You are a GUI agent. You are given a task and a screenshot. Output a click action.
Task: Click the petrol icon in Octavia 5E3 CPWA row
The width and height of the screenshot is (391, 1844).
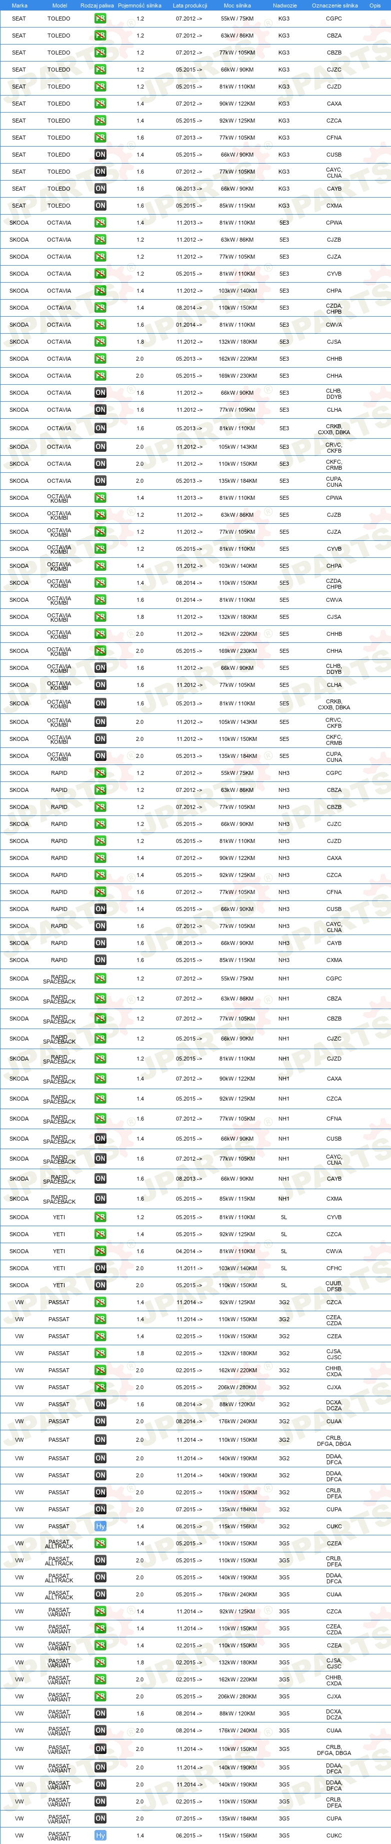coord(100,223)
